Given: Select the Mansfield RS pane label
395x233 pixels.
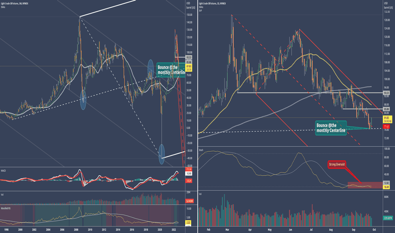Looking at the screenshot, I should click(6, 208).
